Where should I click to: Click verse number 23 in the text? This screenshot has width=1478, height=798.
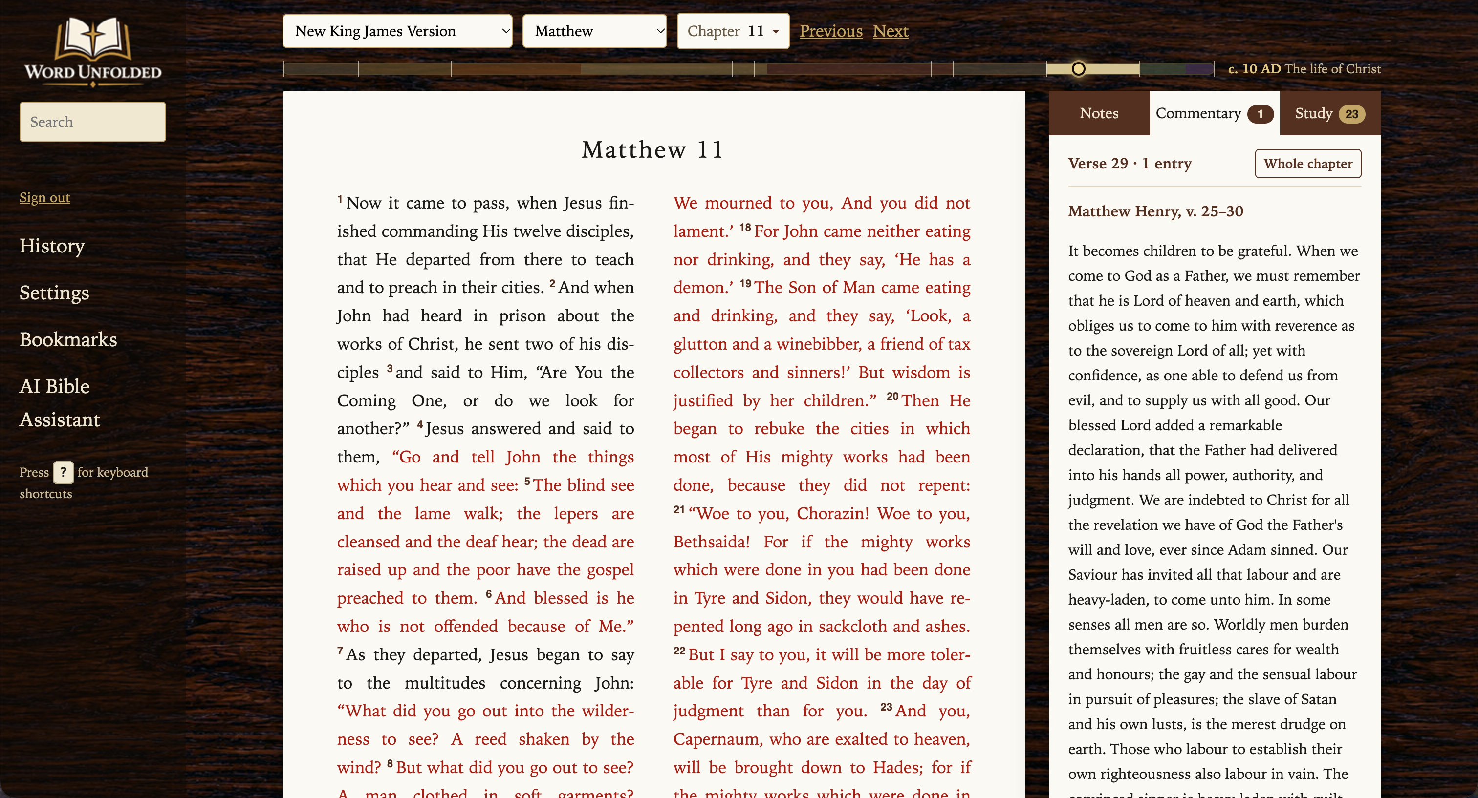click(x=886, y=707)
